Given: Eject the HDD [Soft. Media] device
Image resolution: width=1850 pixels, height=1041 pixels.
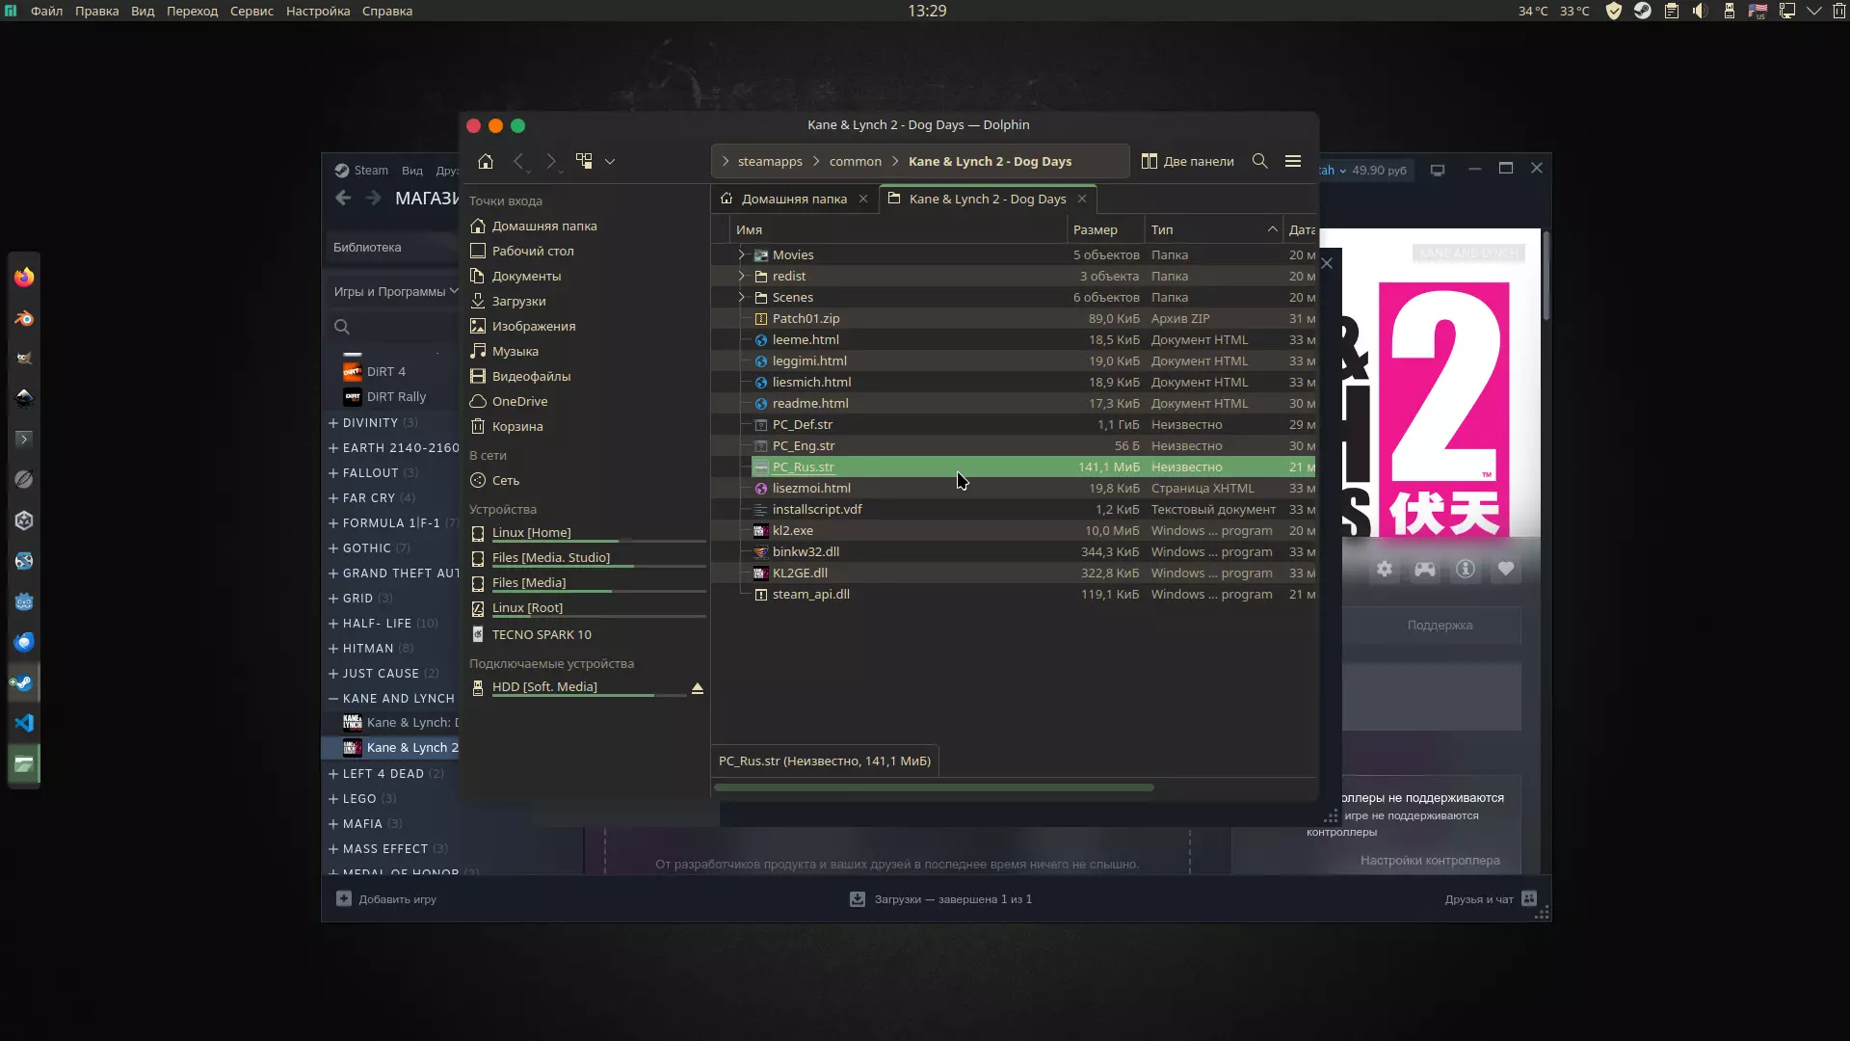Looking at the screenshot, I should coord(698,688).
